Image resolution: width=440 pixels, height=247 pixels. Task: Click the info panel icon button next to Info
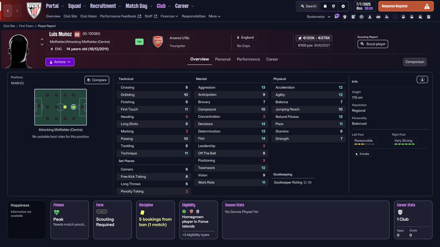coord(422,79)
